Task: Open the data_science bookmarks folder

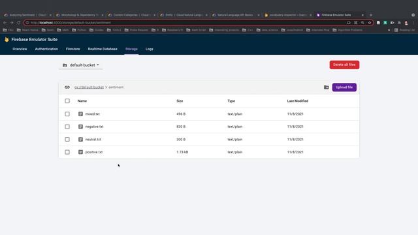Action: (267, 30)
